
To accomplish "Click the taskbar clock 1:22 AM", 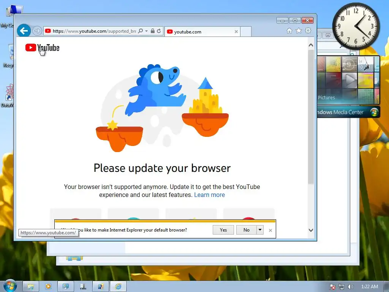I will (x=370, y=287).
